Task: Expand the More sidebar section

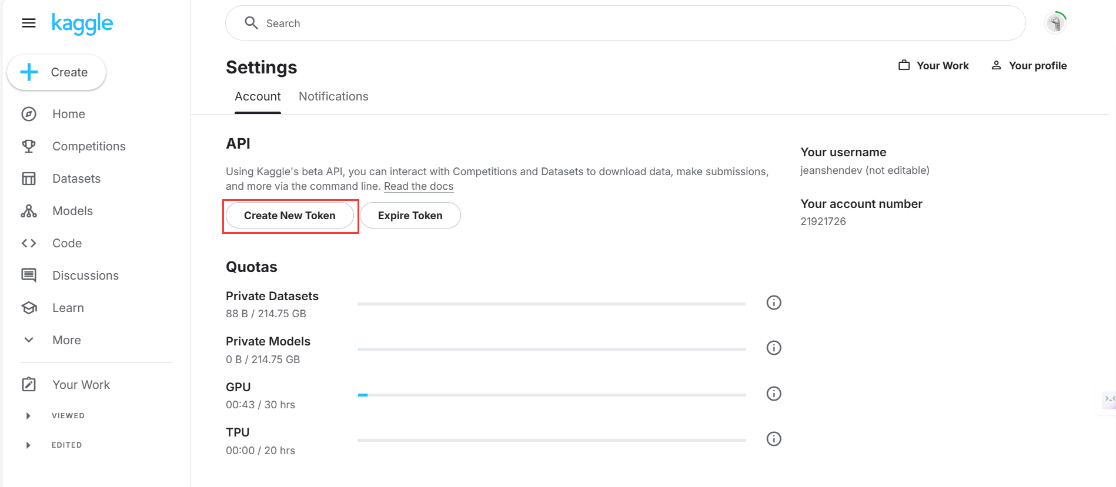Action: point(29,340)
